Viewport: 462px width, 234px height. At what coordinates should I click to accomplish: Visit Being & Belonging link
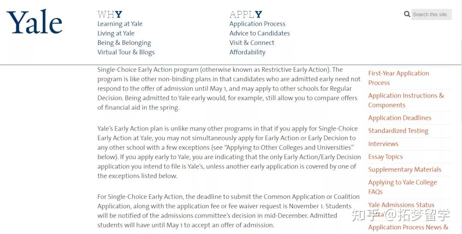(124, 43)
